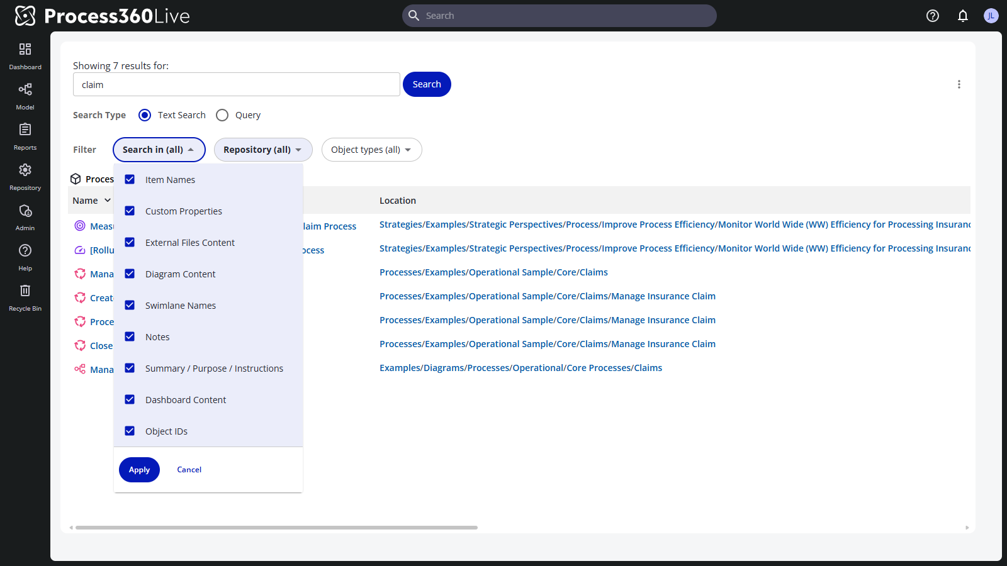Open the JL user avatar menu

coord(991,16)
